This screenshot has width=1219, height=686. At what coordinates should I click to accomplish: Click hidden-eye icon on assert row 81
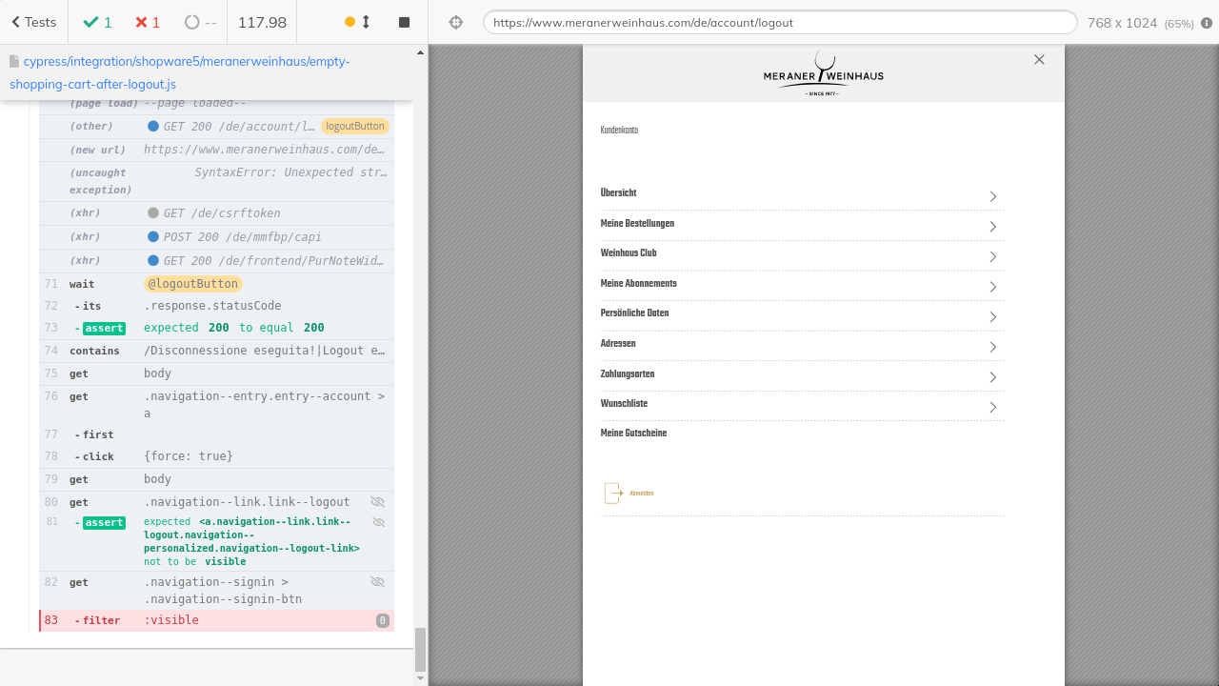pos(378,522)
